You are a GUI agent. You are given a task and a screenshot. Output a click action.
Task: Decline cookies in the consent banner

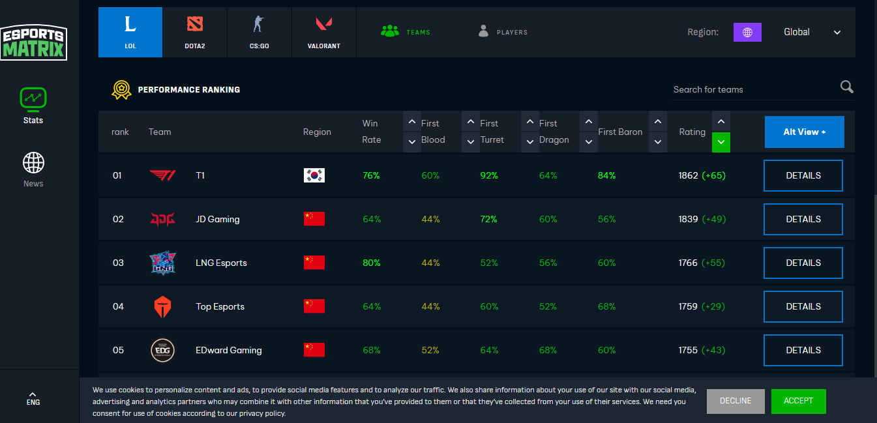736,401
